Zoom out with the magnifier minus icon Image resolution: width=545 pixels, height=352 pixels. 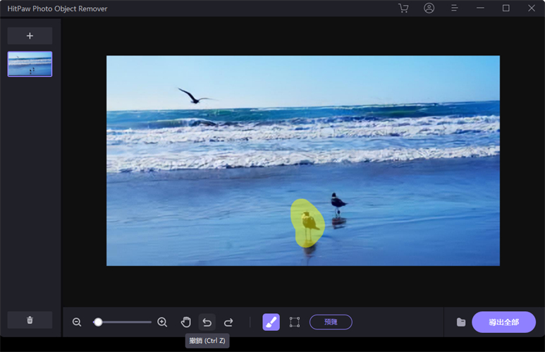(77, 322)
